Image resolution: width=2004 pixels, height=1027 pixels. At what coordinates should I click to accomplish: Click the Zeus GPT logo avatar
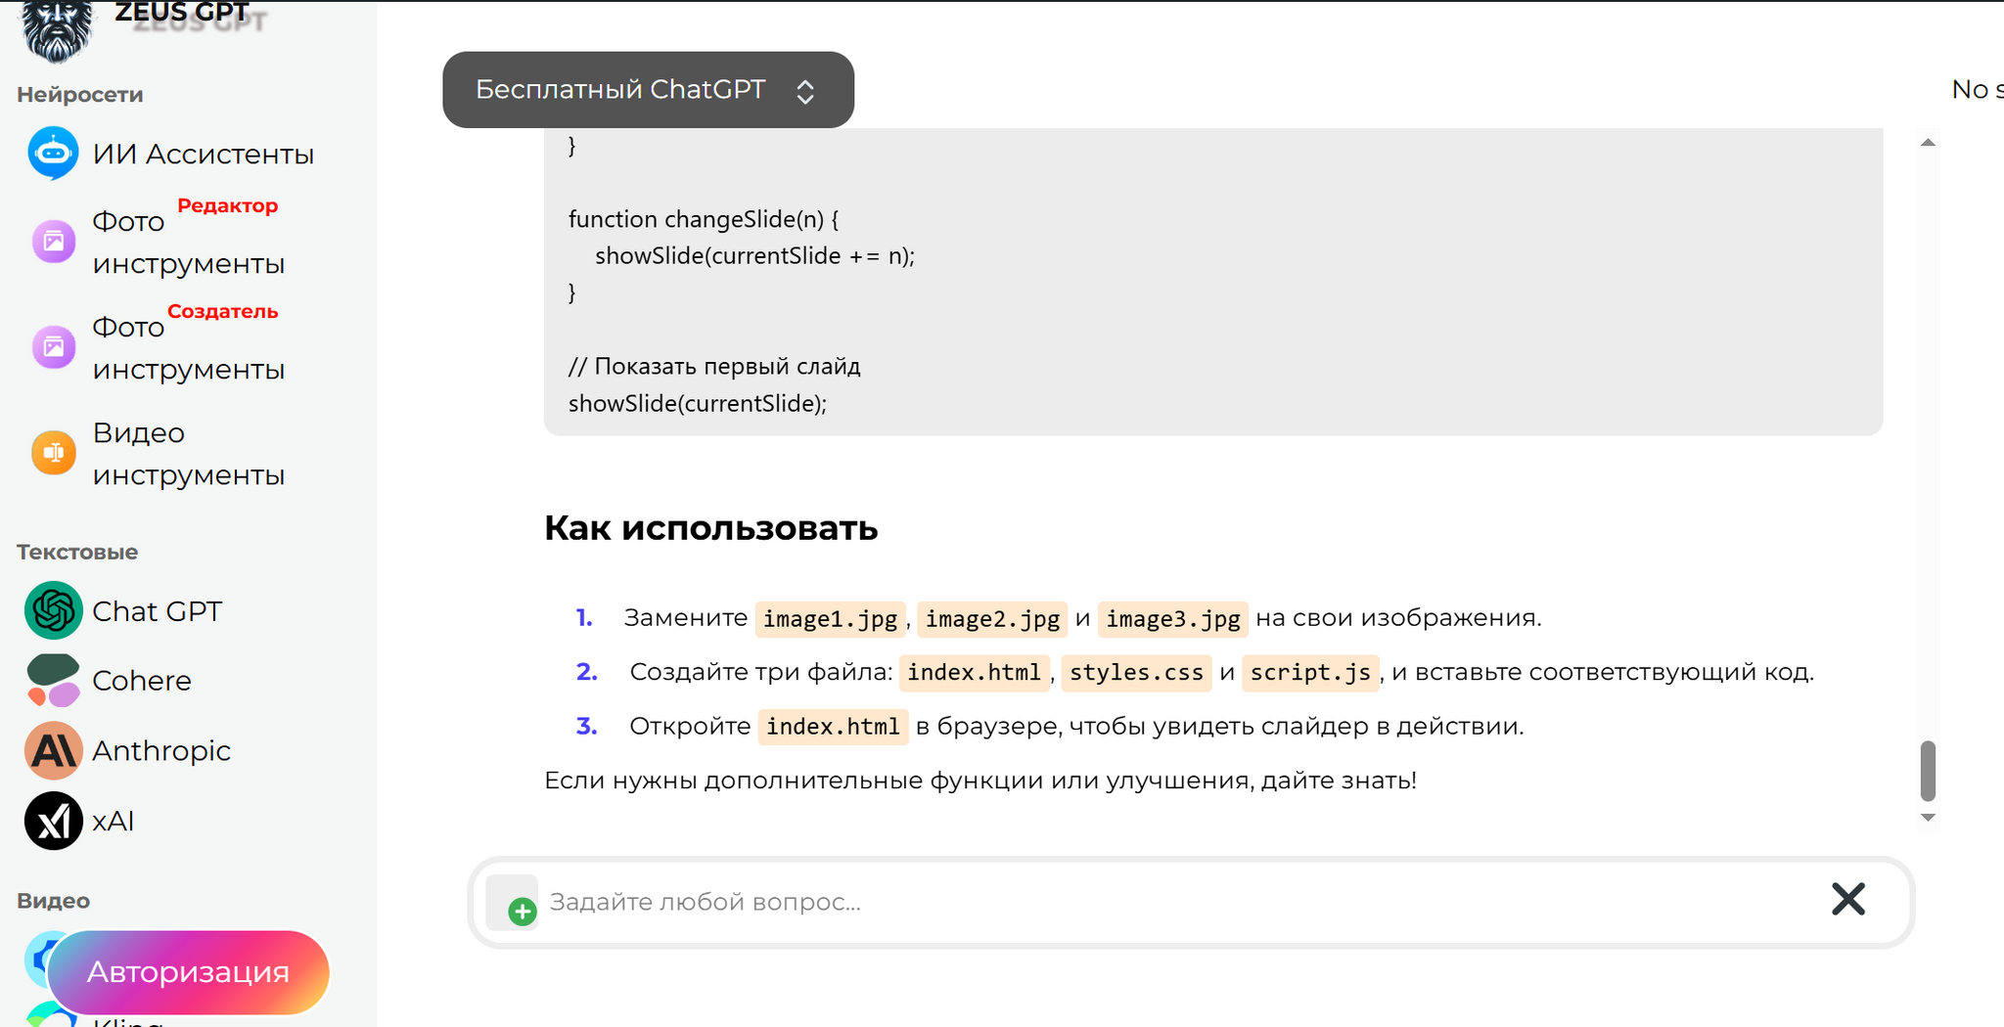tap(56, 29)
